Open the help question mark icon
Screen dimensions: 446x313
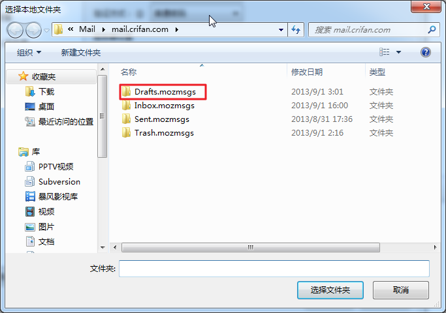click(x=426, y=52)
